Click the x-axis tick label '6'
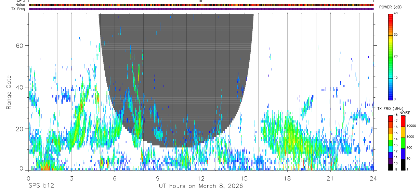 click(x=115, y=178)
